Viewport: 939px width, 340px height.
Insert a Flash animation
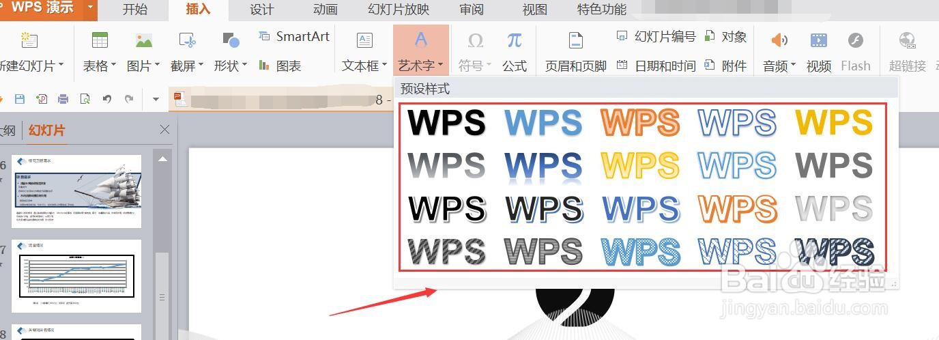pos(856,50)
